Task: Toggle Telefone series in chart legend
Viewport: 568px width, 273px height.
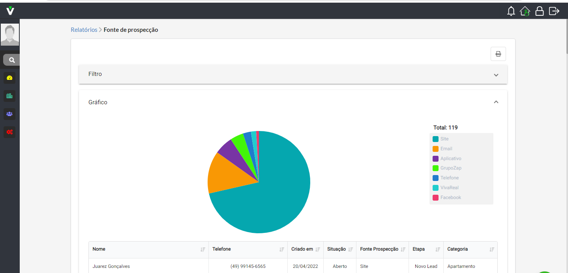Action: (446, 178)
